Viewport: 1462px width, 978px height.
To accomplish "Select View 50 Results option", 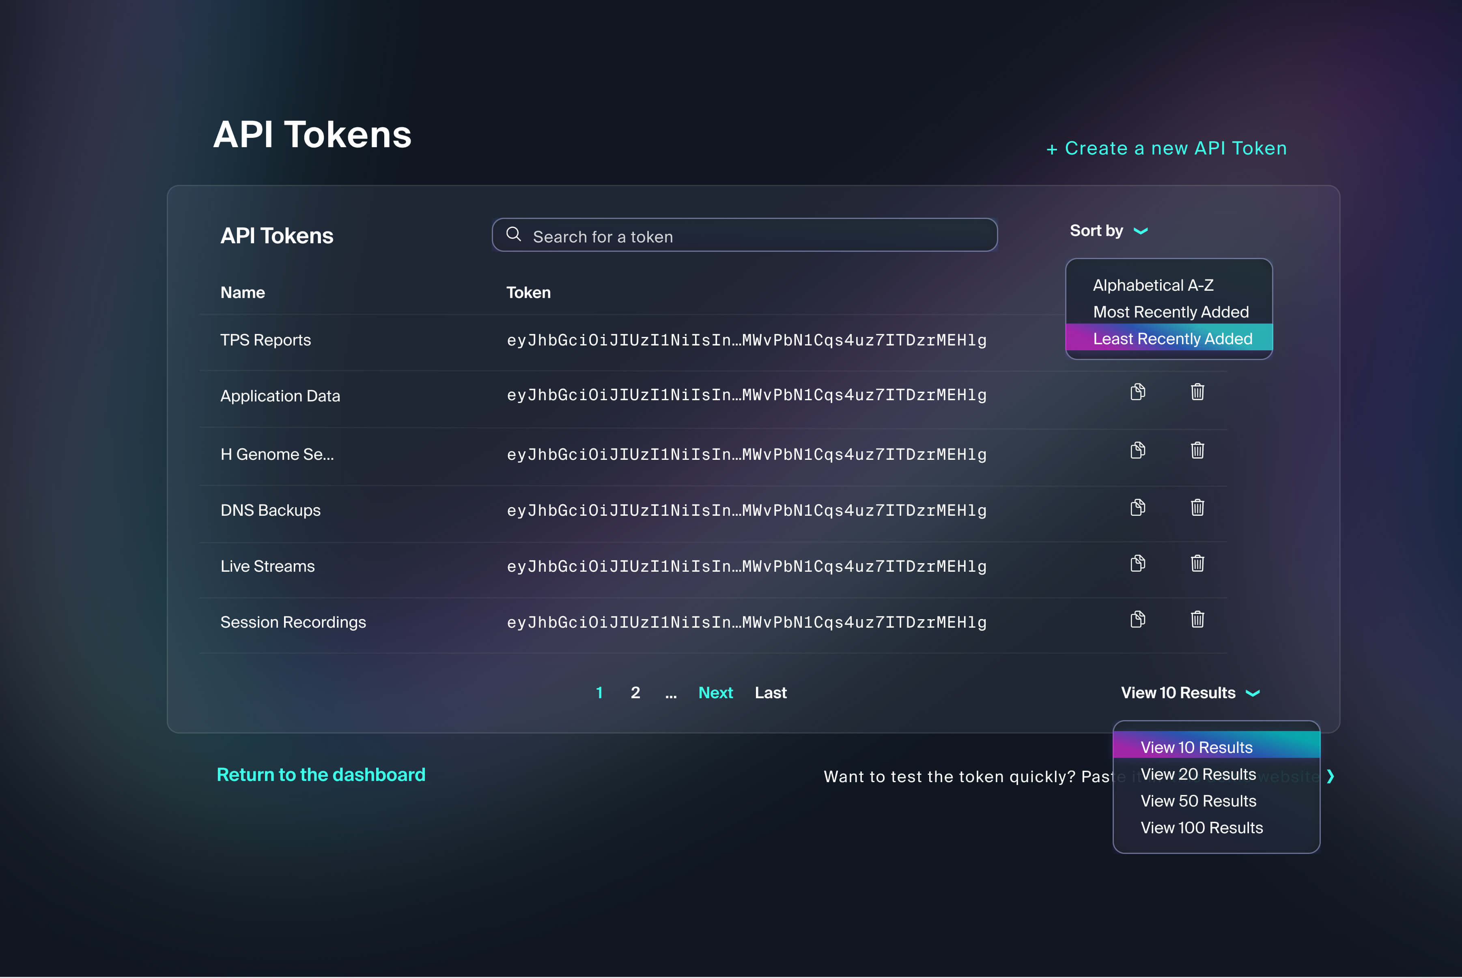I will (1198, 801).
